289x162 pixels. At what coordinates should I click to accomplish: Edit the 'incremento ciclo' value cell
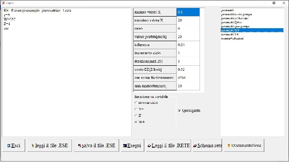tap(188, 53)
